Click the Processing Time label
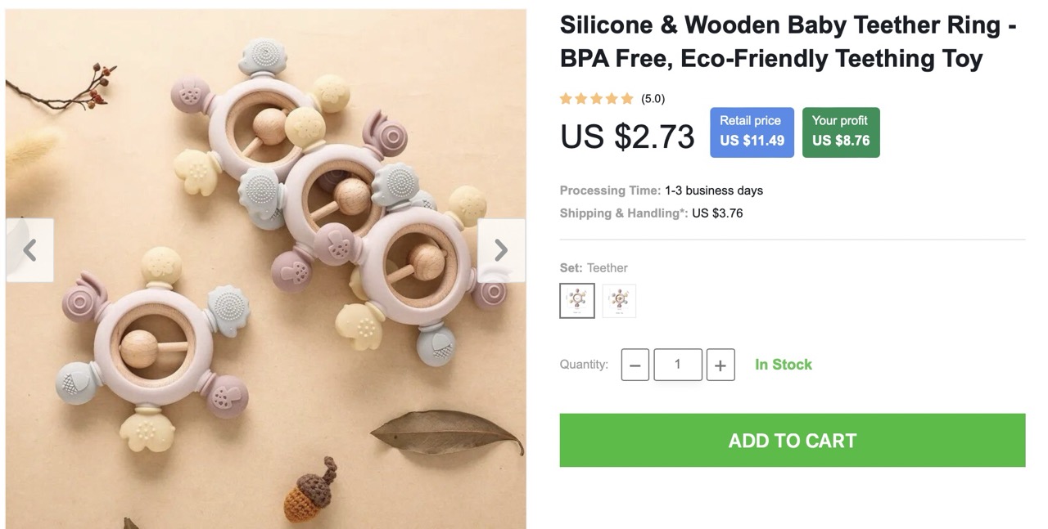 click(x=610, y=191)
